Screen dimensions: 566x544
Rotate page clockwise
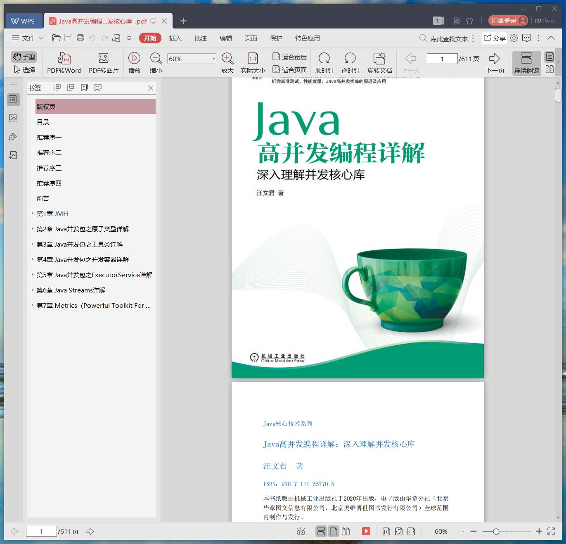click(x=324, y=63)
